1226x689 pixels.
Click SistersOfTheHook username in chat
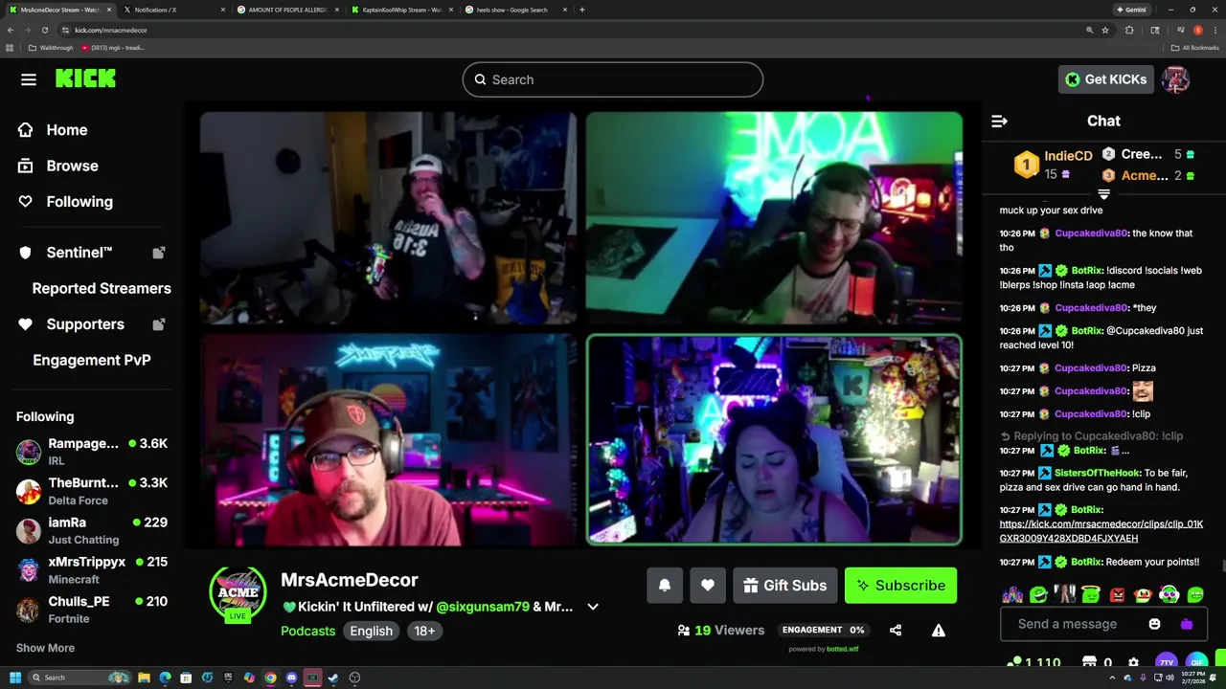[1097, 473]
